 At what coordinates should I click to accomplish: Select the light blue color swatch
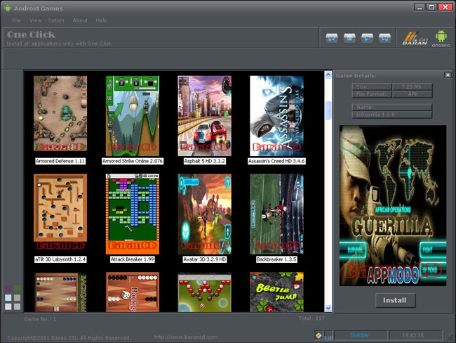(x=8, y=297)
